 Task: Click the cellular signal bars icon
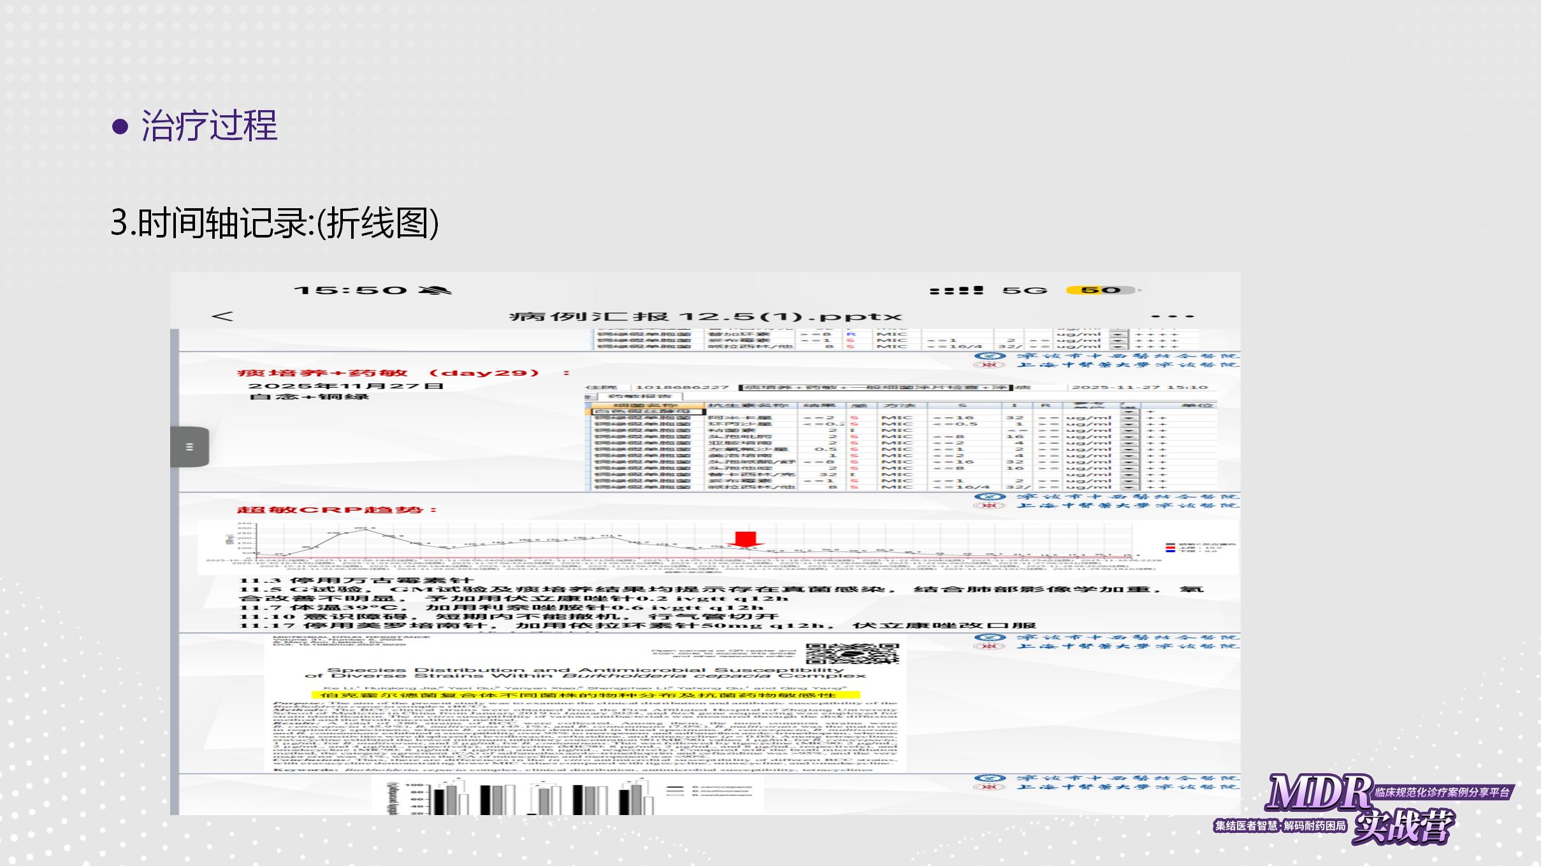(x=956, y=290)
